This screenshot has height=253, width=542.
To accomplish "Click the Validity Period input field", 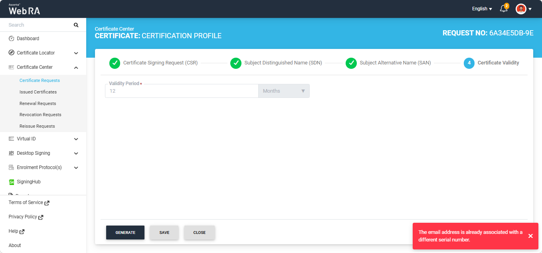I will click(x=182, y=91).
